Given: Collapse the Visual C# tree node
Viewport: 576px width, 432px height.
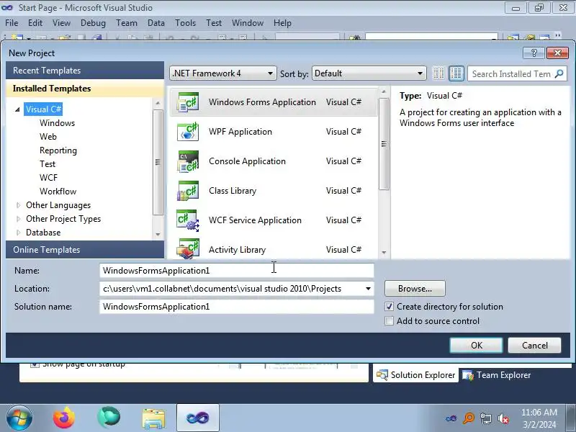Looking at the screenshot, I should [17, 109].
